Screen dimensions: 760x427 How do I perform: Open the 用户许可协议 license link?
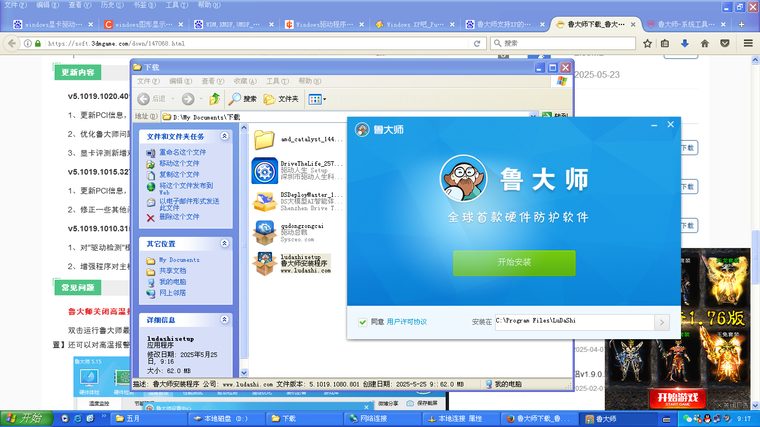pos(407,322)
